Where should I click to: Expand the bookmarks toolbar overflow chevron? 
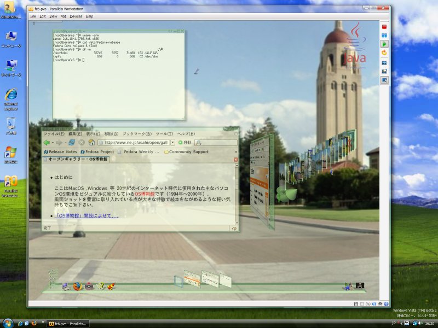236,152
